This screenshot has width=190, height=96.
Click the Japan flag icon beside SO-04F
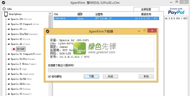click(x=14, y=49)
